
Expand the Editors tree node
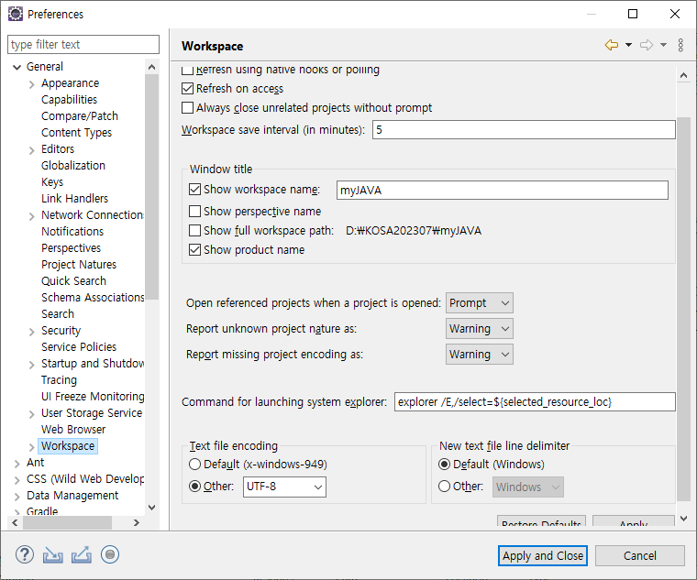(31, 150)
